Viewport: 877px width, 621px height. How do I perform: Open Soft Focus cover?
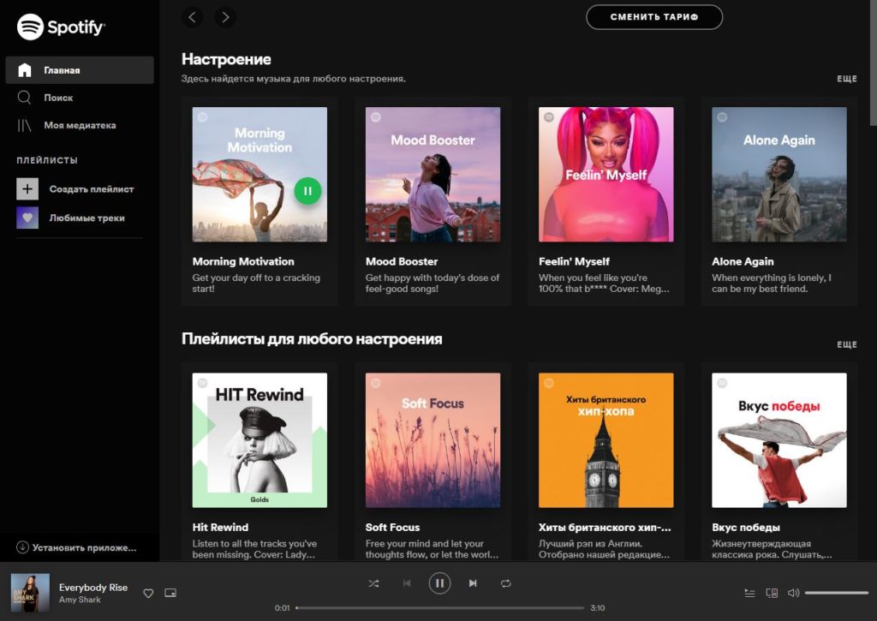[433, 440]
